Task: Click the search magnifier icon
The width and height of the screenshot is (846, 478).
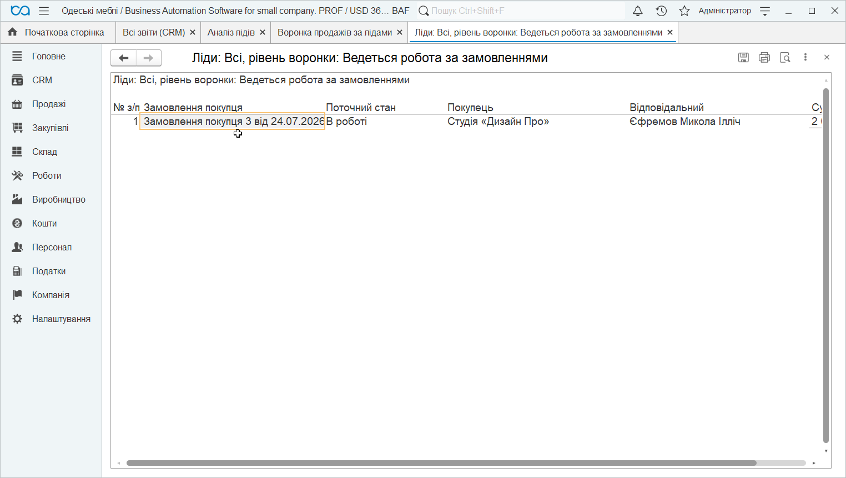Action: (x=424, y=11)
